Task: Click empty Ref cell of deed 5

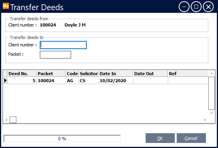Action: (188, 81)
